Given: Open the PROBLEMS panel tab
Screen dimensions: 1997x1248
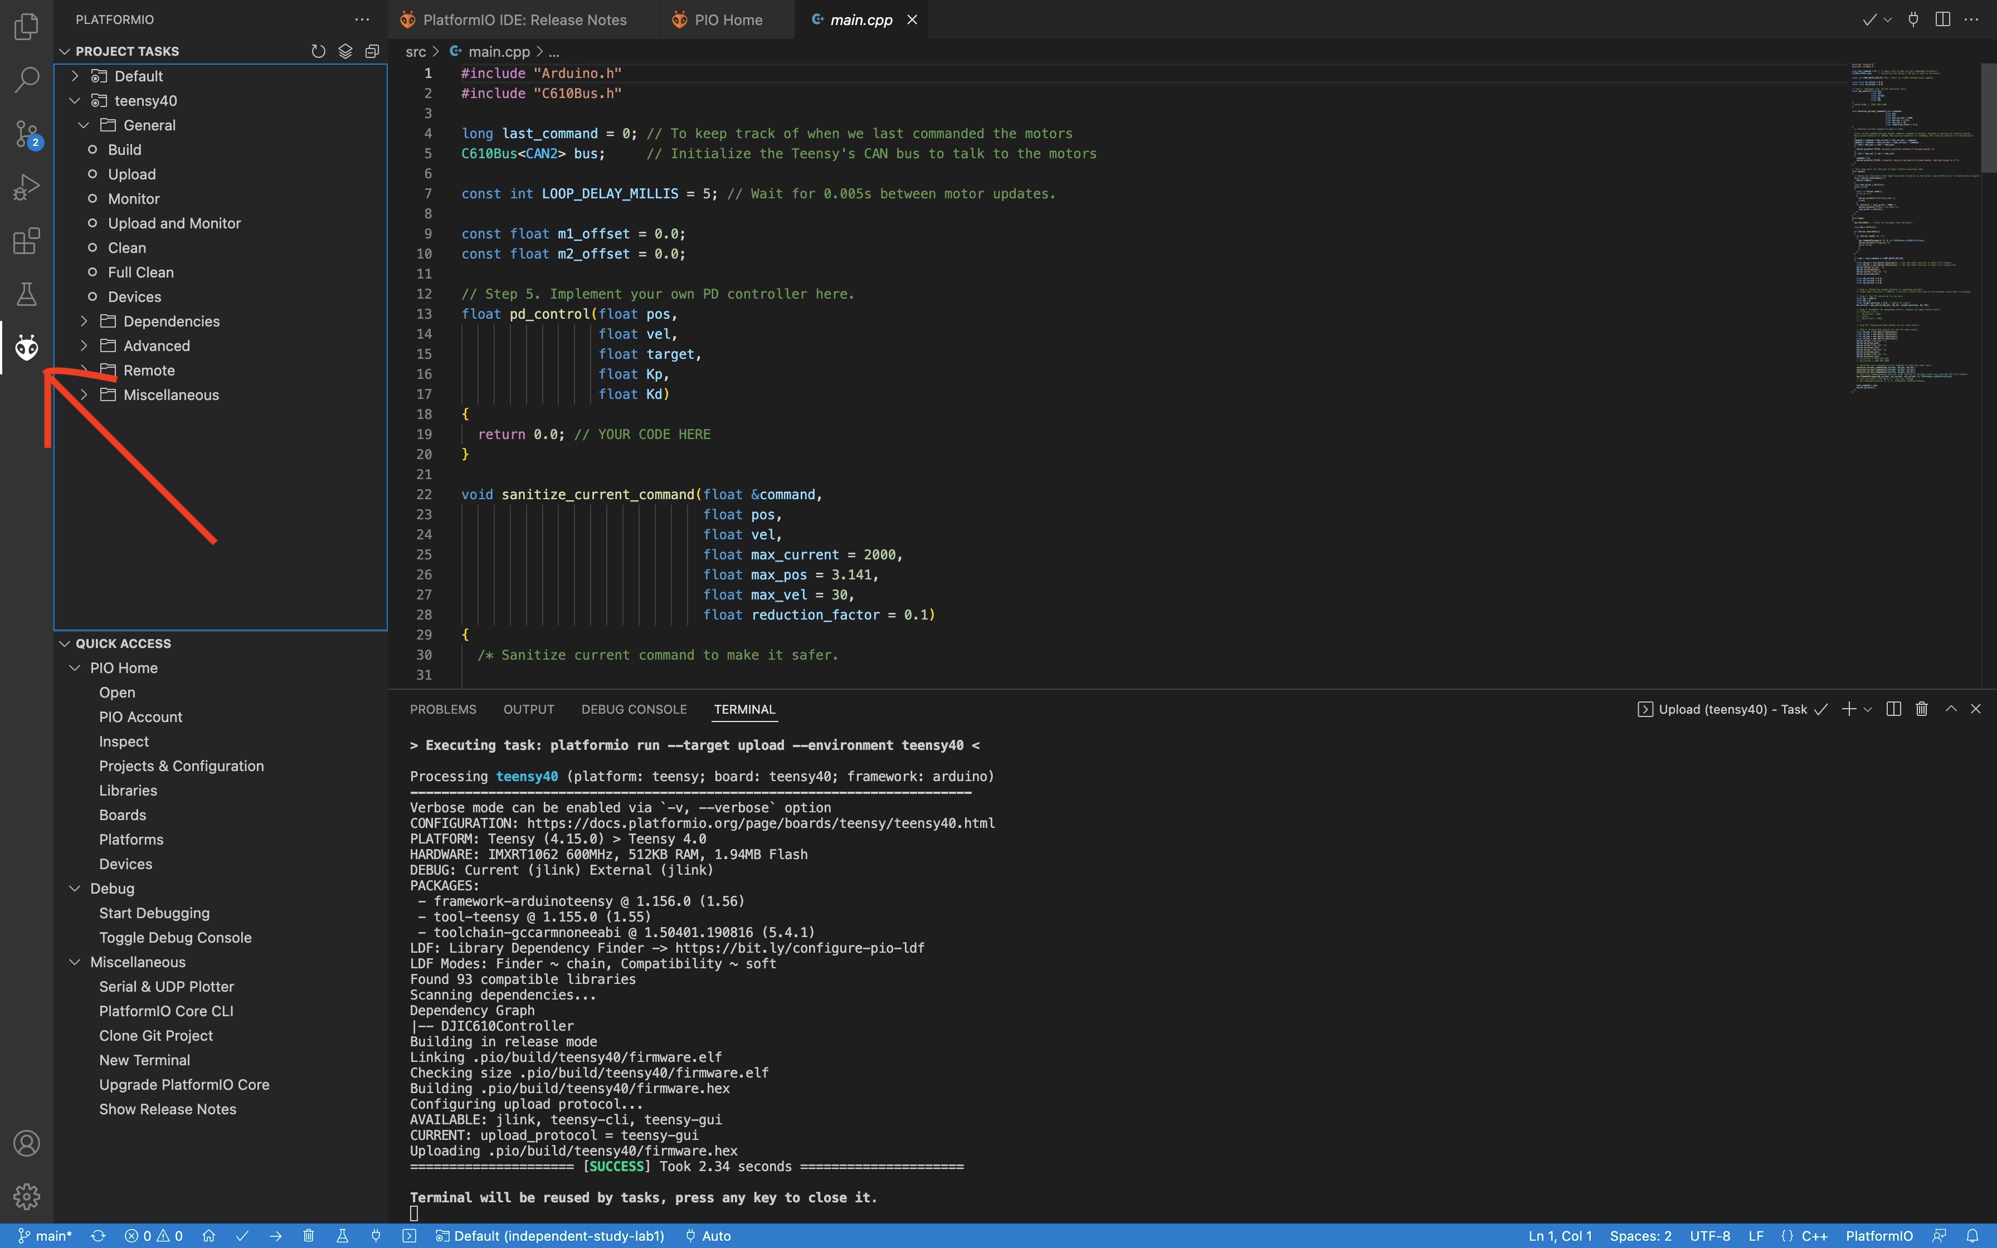Looking at the screenshot, I should tap(443, 709).
